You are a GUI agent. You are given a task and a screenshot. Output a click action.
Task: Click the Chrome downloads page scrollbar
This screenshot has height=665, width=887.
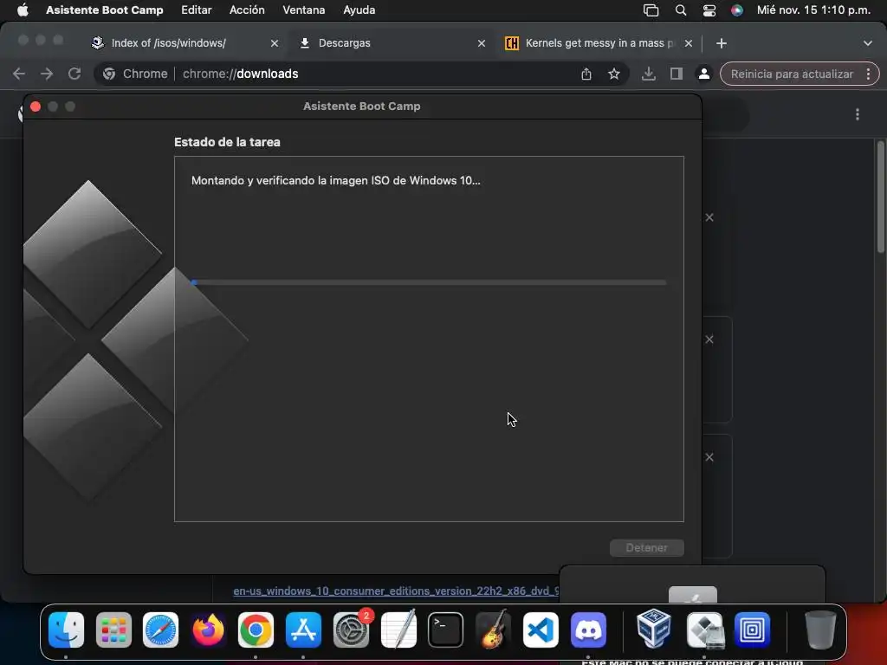[x=881, y=197]
